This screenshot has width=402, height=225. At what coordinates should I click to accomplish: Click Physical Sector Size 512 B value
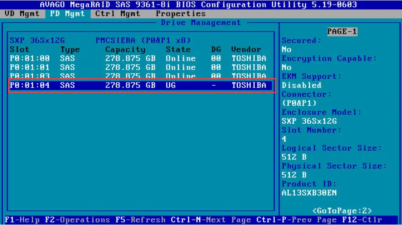(294, 175)
